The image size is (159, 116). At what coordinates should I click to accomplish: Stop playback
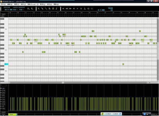pyautogui.click(x=81, y=9)
